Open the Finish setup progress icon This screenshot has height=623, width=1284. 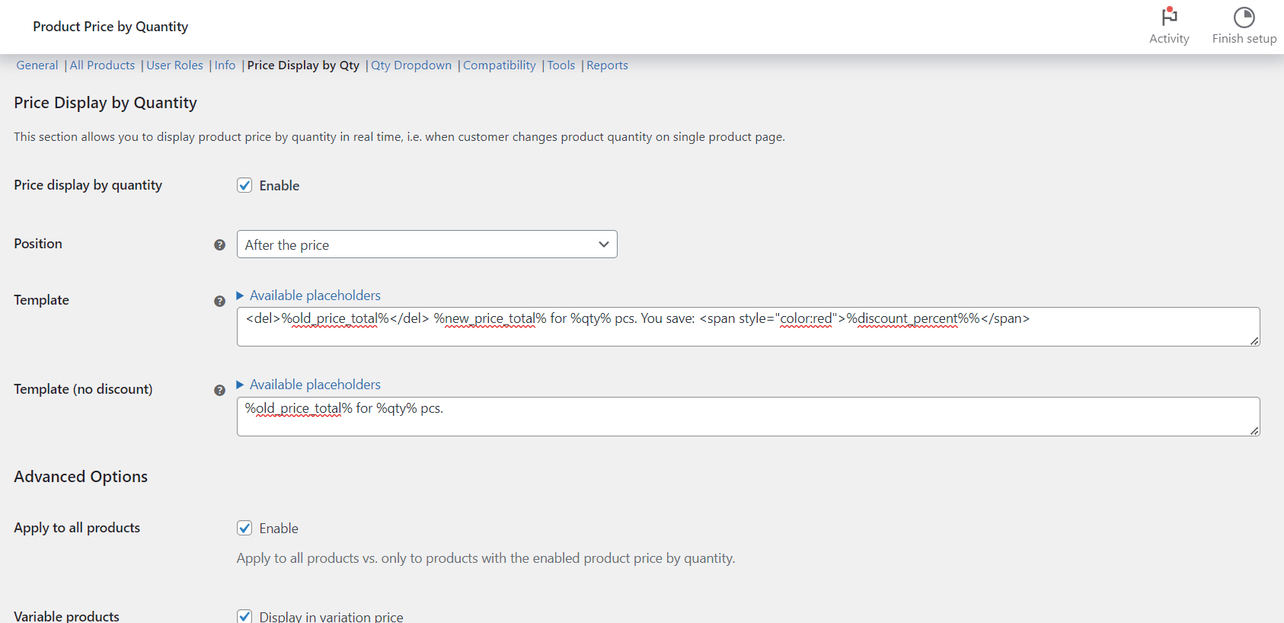1244,17
